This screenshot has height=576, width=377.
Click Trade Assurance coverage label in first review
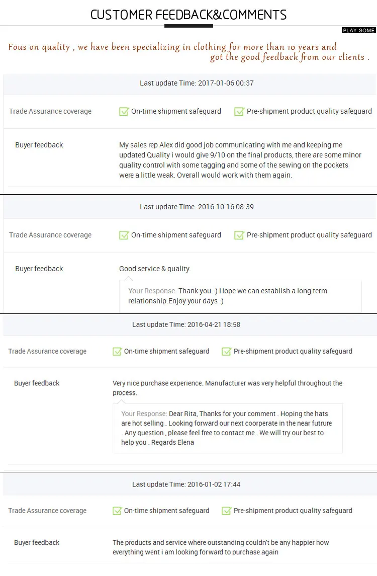[50, 111]
